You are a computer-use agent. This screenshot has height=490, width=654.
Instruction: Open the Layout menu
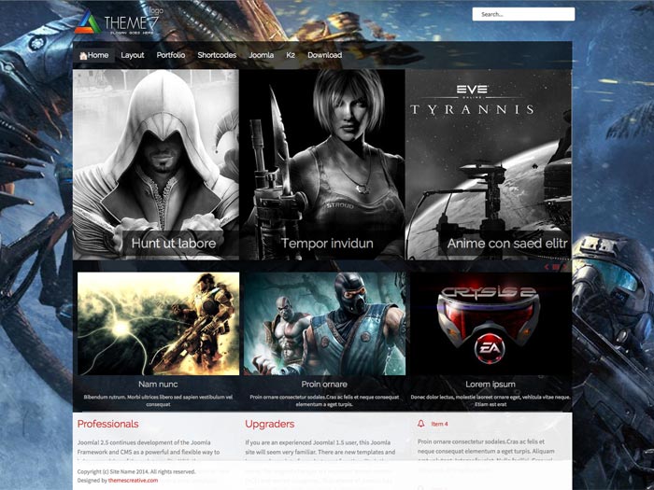133,56
